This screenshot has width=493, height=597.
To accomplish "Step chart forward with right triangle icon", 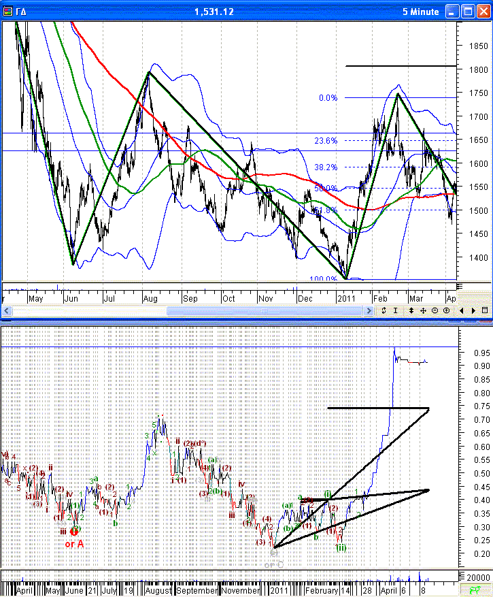I will [472, 310].
